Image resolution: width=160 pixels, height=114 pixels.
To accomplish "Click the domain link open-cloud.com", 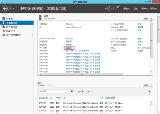I will [73, 27].
